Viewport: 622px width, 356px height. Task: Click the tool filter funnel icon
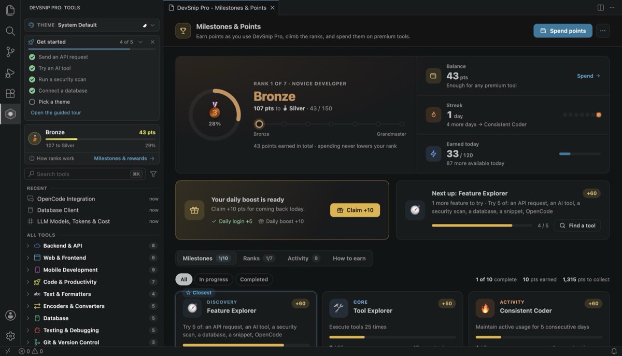click(x=153, y=174)
